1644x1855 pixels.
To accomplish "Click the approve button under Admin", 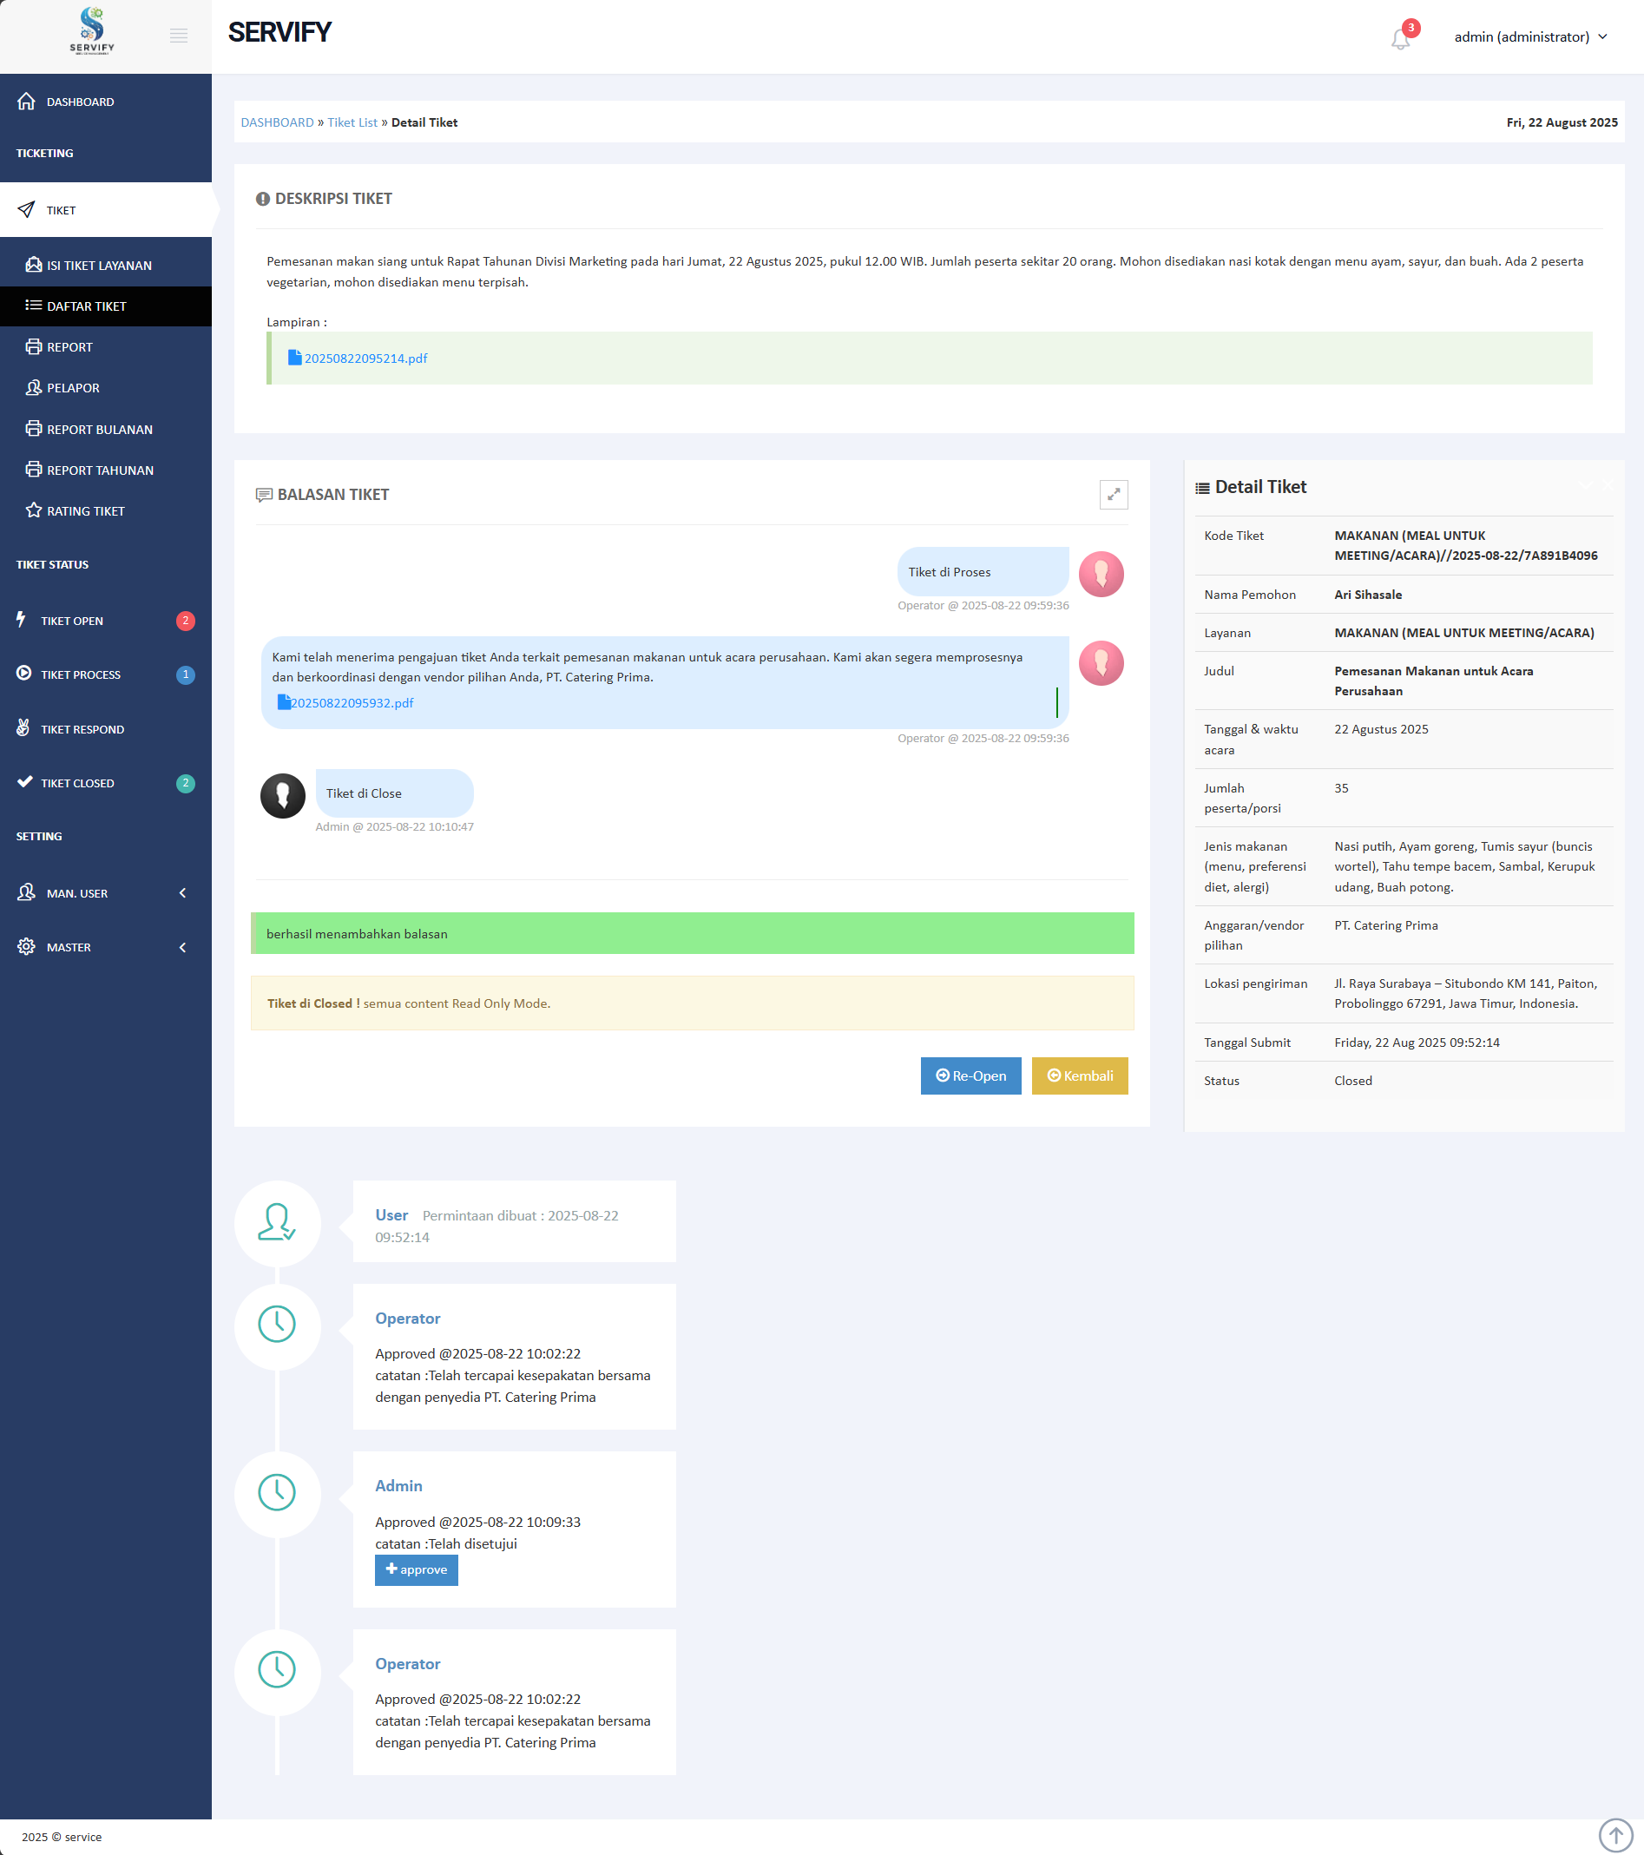I will coord(417,1569).
